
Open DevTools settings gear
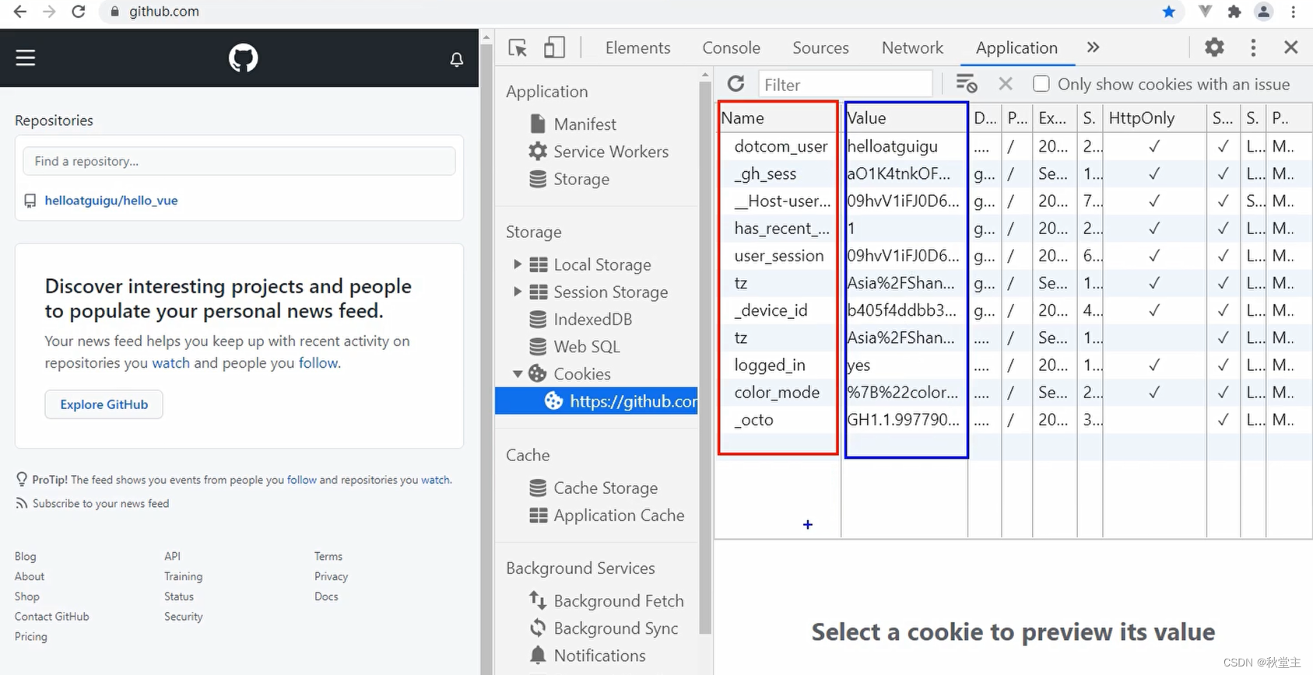pos(1214,47)
